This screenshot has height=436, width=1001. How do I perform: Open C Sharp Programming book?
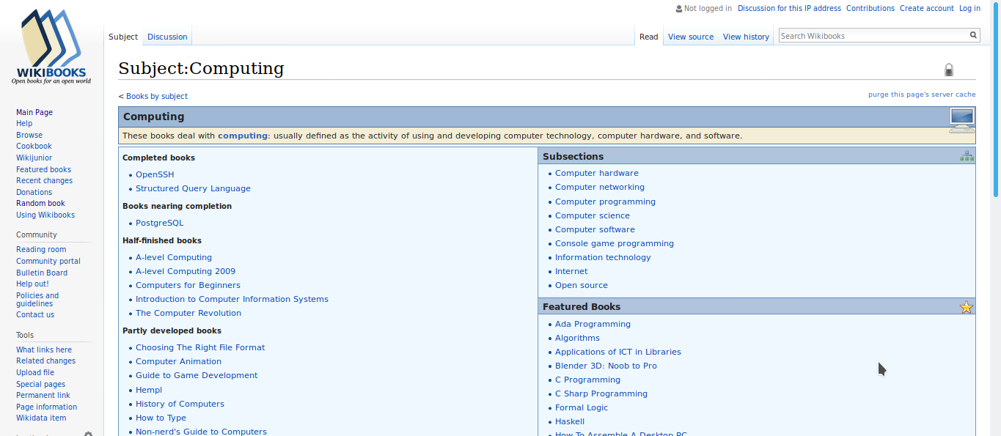point(601,393)
